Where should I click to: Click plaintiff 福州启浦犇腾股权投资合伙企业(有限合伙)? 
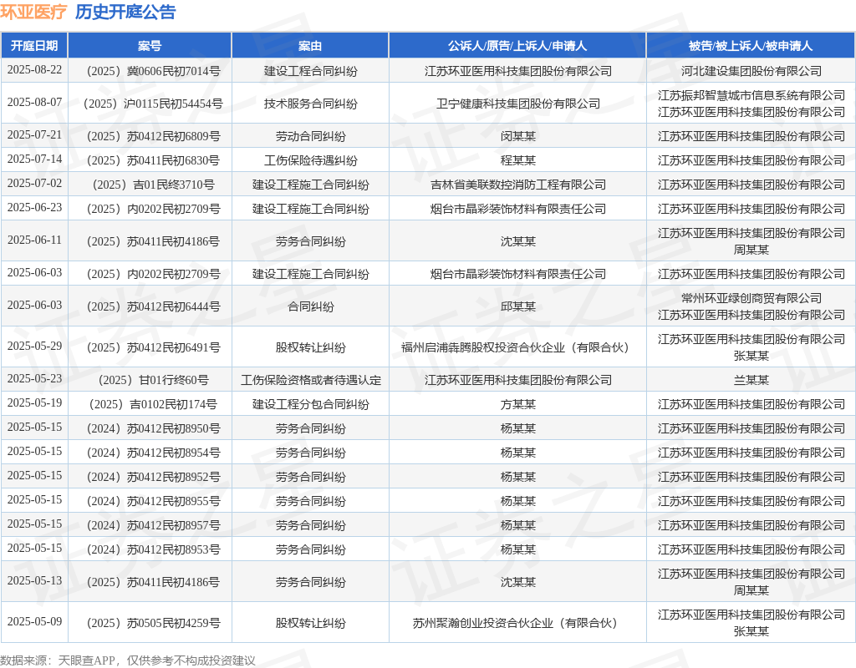(518, 348)
